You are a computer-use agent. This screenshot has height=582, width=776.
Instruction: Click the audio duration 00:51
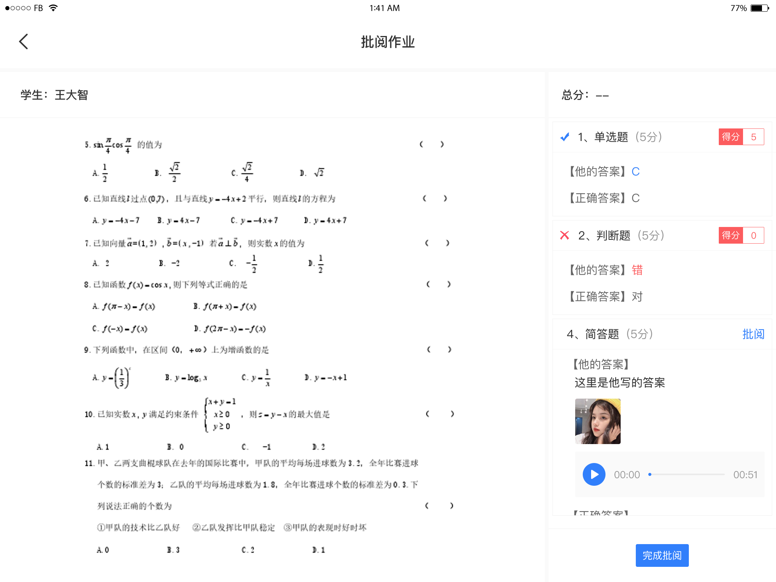point(745,475)
